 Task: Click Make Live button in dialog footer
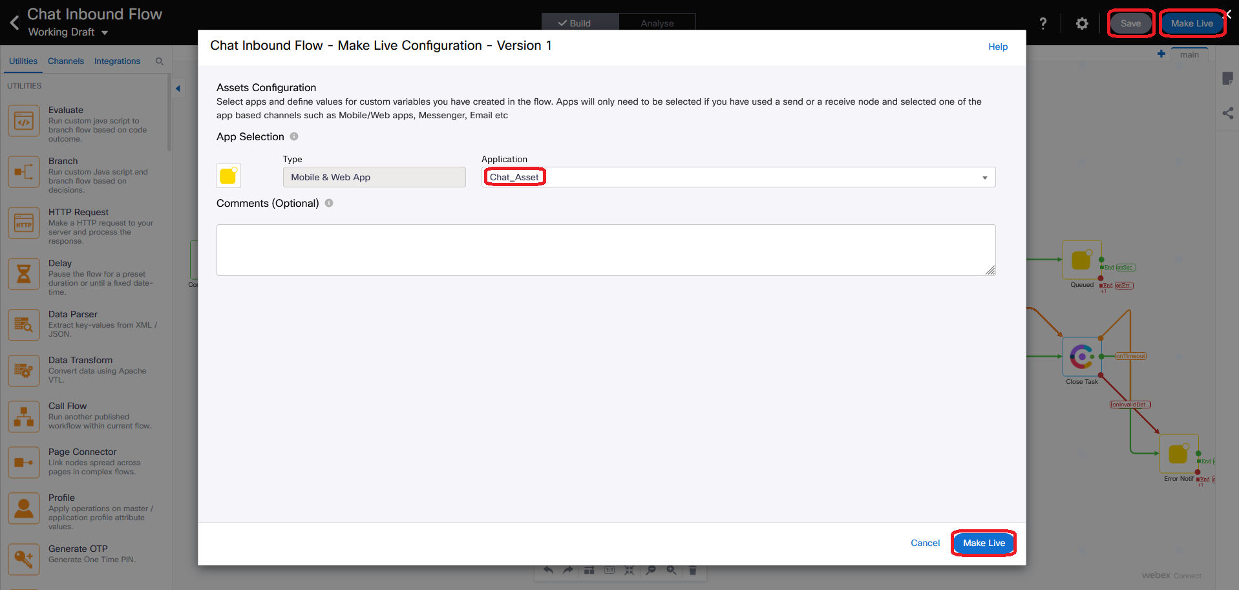click(984, 543)
